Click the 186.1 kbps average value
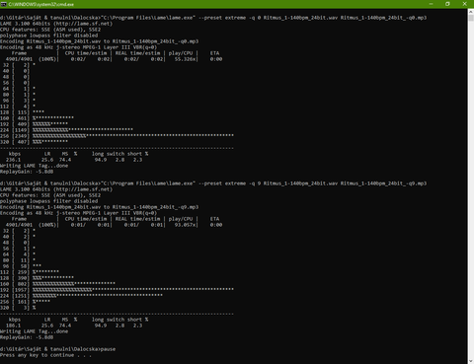 coord(13,326)
